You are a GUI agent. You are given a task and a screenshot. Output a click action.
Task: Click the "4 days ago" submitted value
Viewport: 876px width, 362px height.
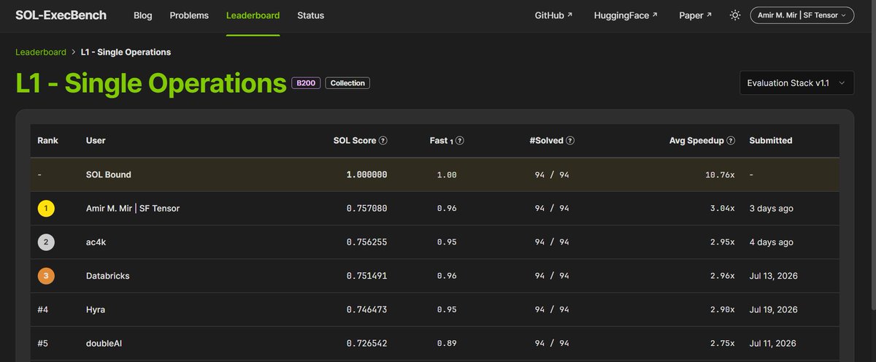coord(772,242)
